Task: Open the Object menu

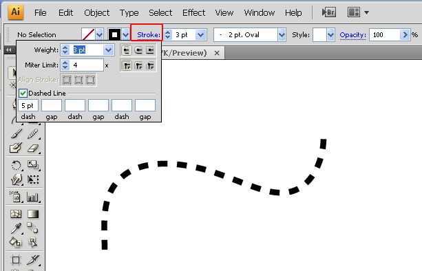Action: (x=96, y=12)
